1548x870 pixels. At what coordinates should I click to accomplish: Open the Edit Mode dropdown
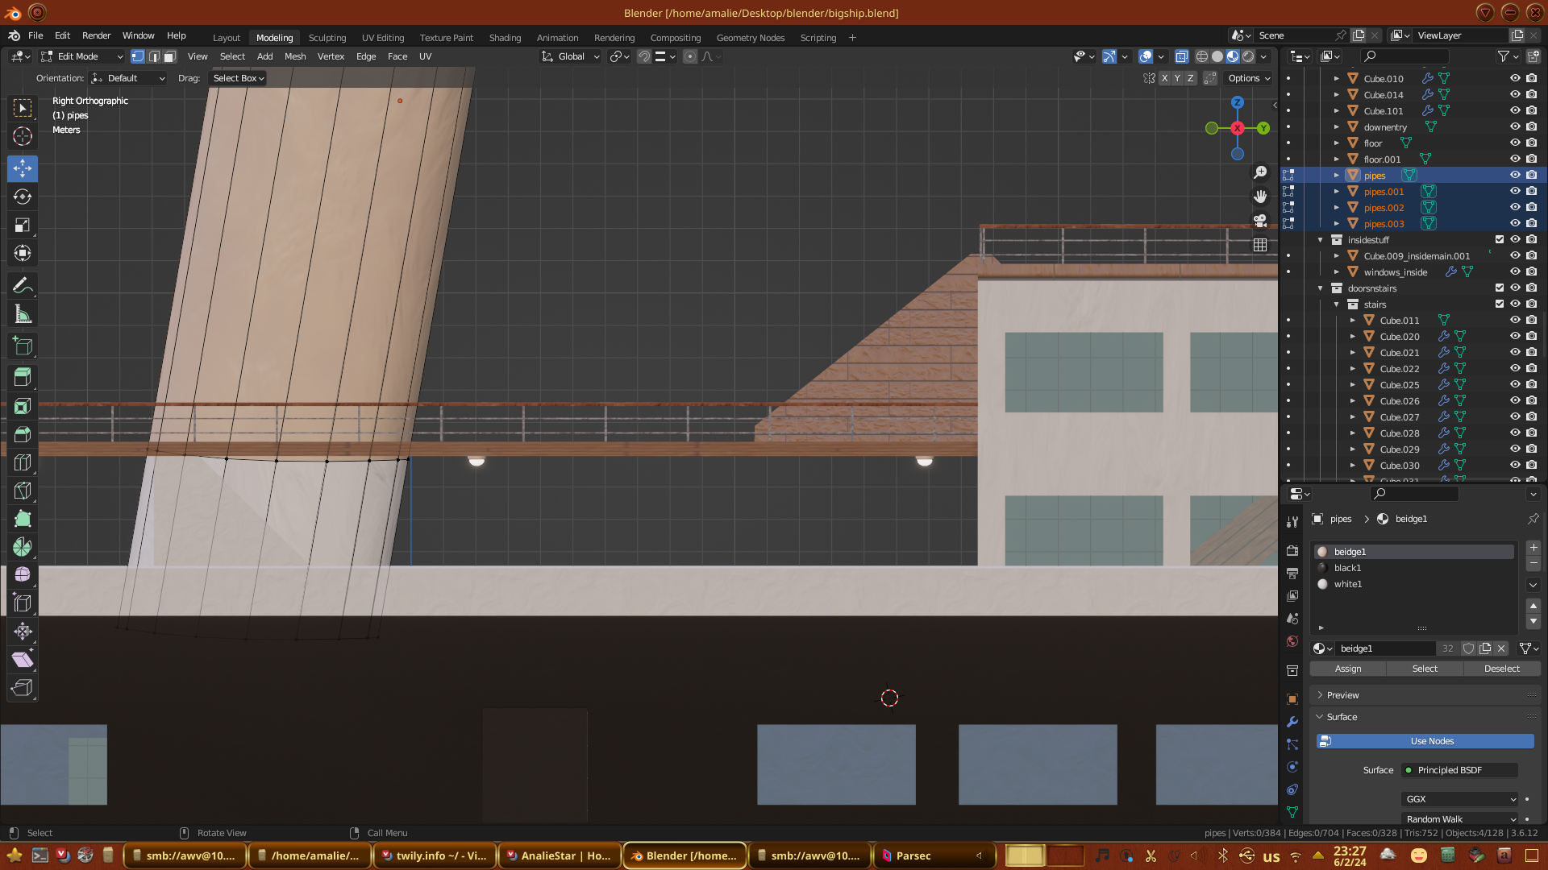(82, 56)
